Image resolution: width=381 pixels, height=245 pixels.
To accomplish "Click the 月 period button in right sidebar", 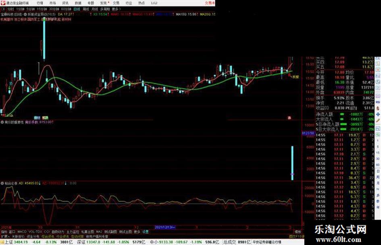I will point(378,183).
